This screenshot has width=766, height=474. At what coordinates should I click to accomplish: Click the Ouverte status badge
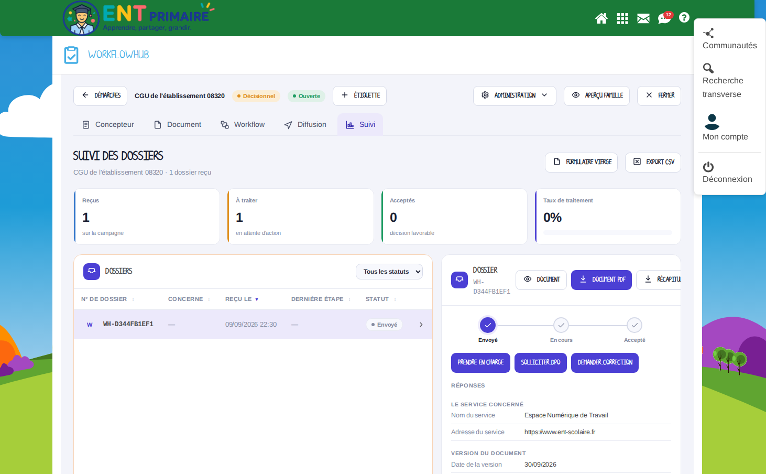pos(307,96)
